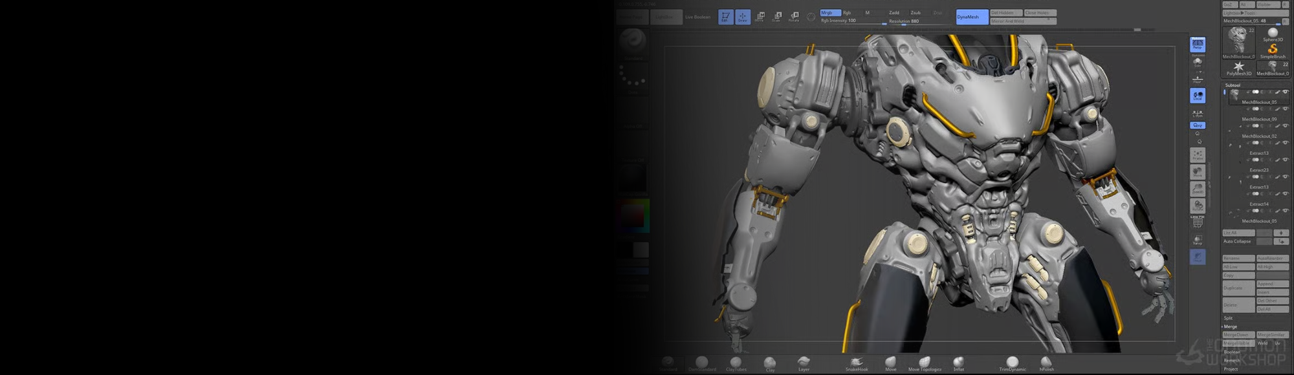Activate the Edit mode icon
The image size is (1294, 375).
pos(725,17)
